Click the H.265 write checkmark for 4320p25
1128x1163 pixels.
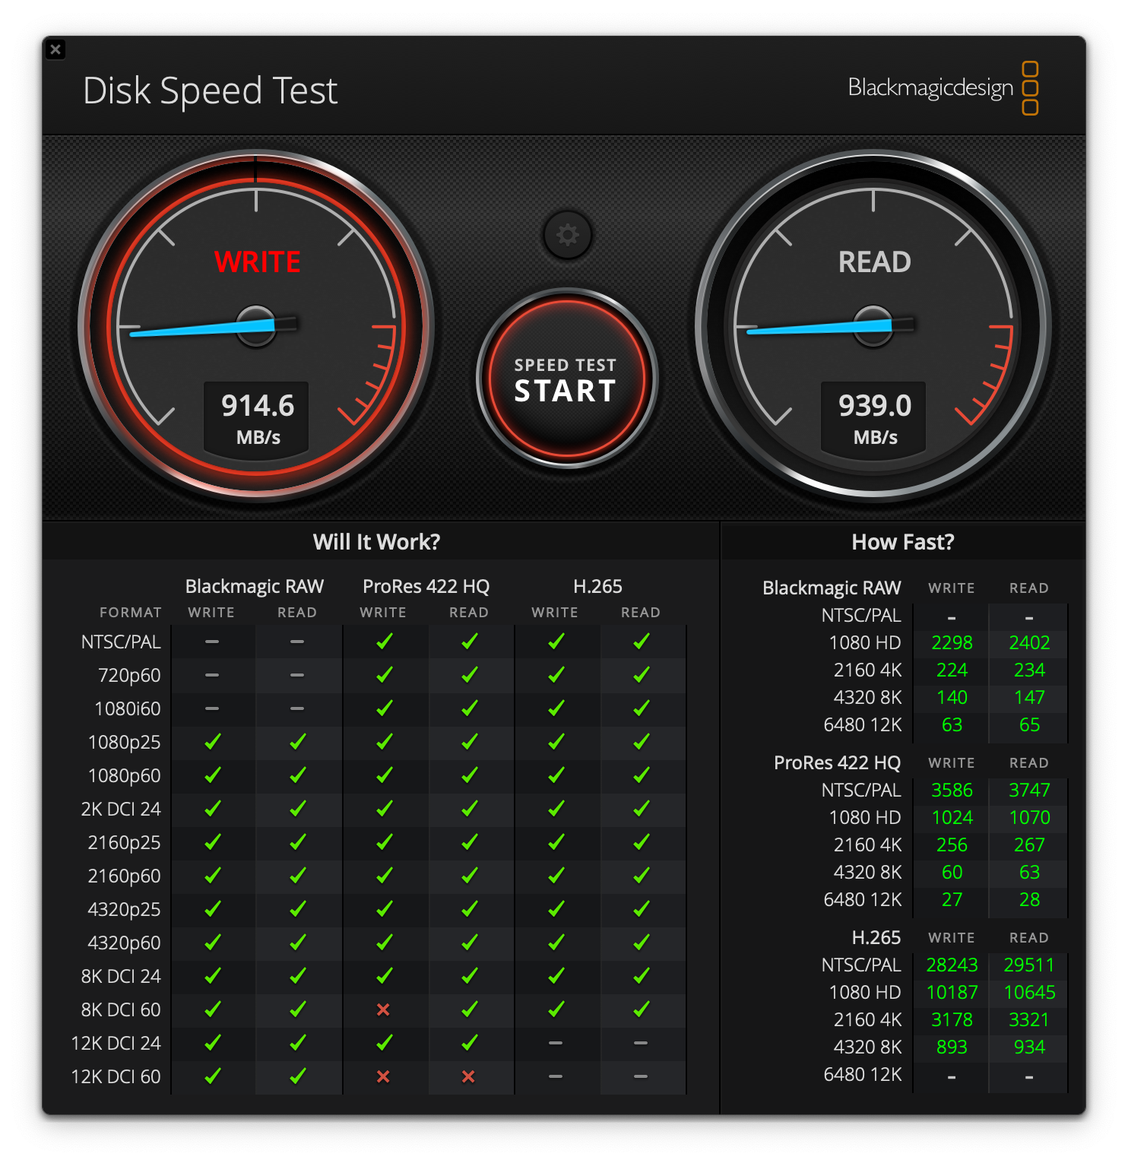[x=556, y=909]
